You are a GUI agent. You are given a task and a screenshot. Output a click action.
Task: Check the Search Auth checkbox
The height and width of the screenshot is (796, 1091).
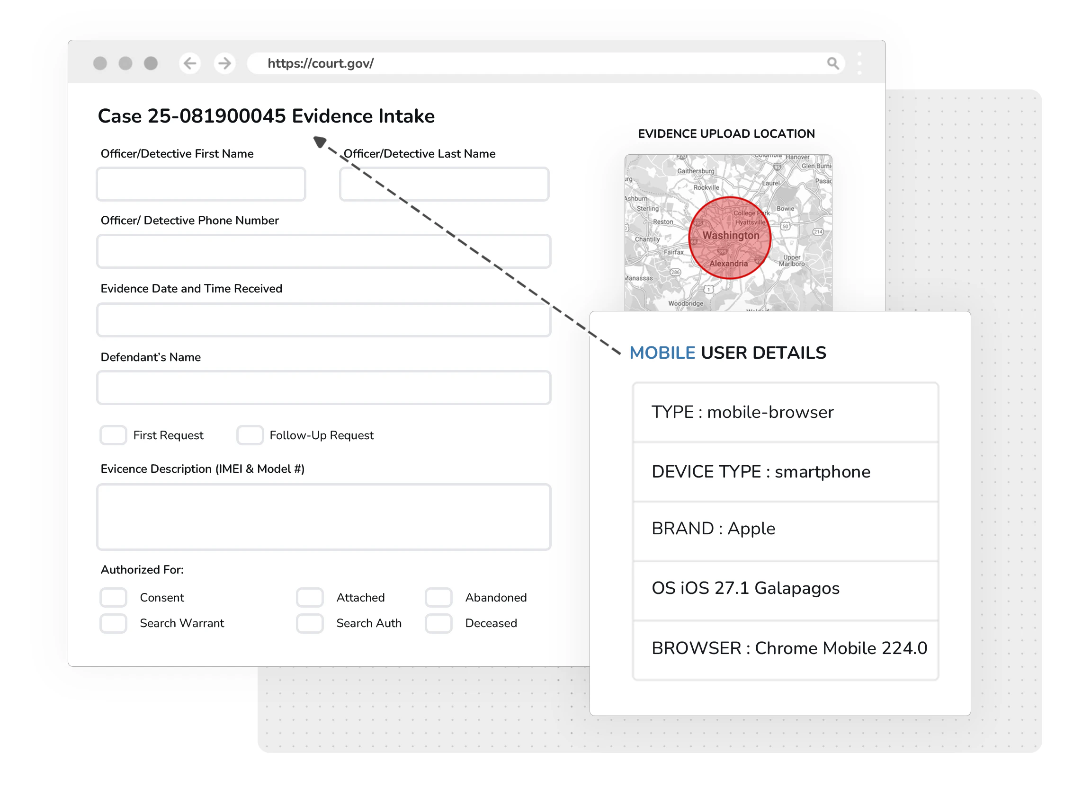[310, 623]
